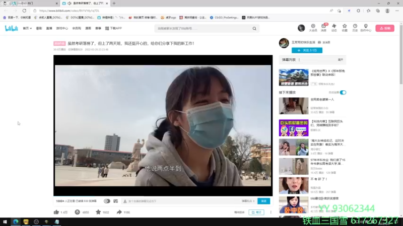Click the video player frame

tap(163, 126)
